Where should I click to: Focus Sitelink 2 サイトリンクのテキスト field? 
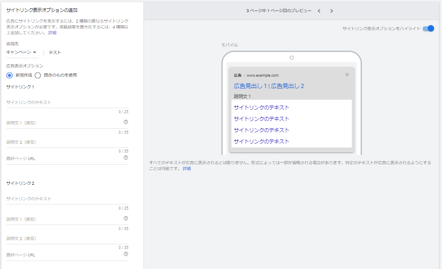click(67, 199)
